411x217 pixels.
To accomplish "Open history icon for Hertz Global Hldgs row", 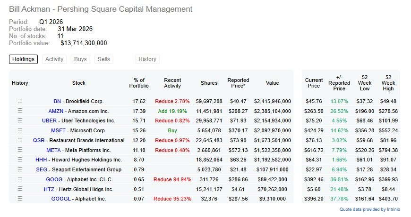I will (20, 189).
